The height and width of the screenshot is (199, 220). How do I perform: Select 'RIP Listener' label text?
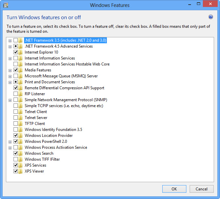coord(35,94)
